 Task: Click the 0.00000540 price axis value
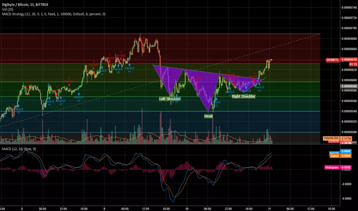coord(349,111)
